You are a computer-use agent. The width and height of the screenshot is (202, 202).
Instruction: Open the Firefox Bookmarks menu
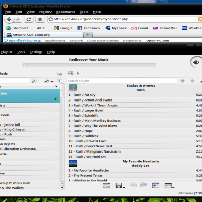click(x=66, y=12)
